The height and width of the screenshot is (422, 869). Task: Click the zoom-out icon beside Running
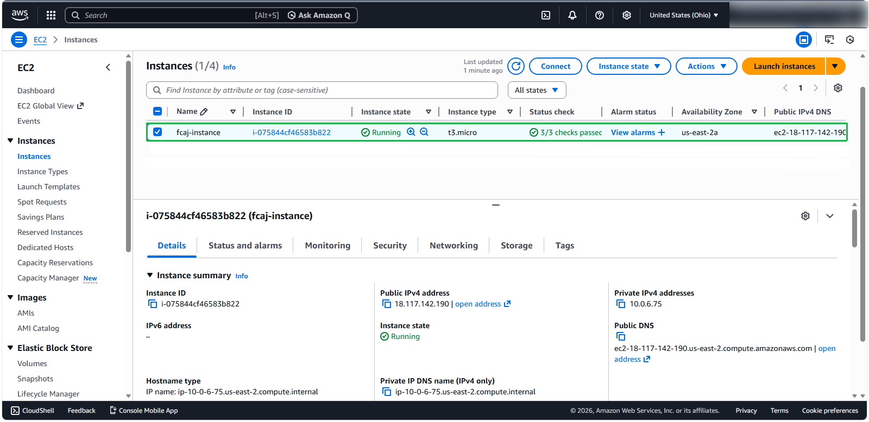(424, 132)
